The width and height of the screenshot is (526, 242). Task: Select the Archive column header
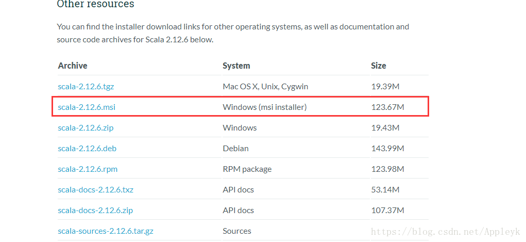click(x=73, y=66)
